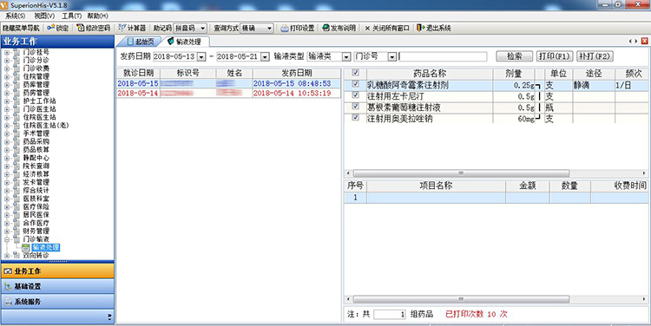Click the 检索 search button
The height and width of the screenshot is (326, 651).
[515, 56]
